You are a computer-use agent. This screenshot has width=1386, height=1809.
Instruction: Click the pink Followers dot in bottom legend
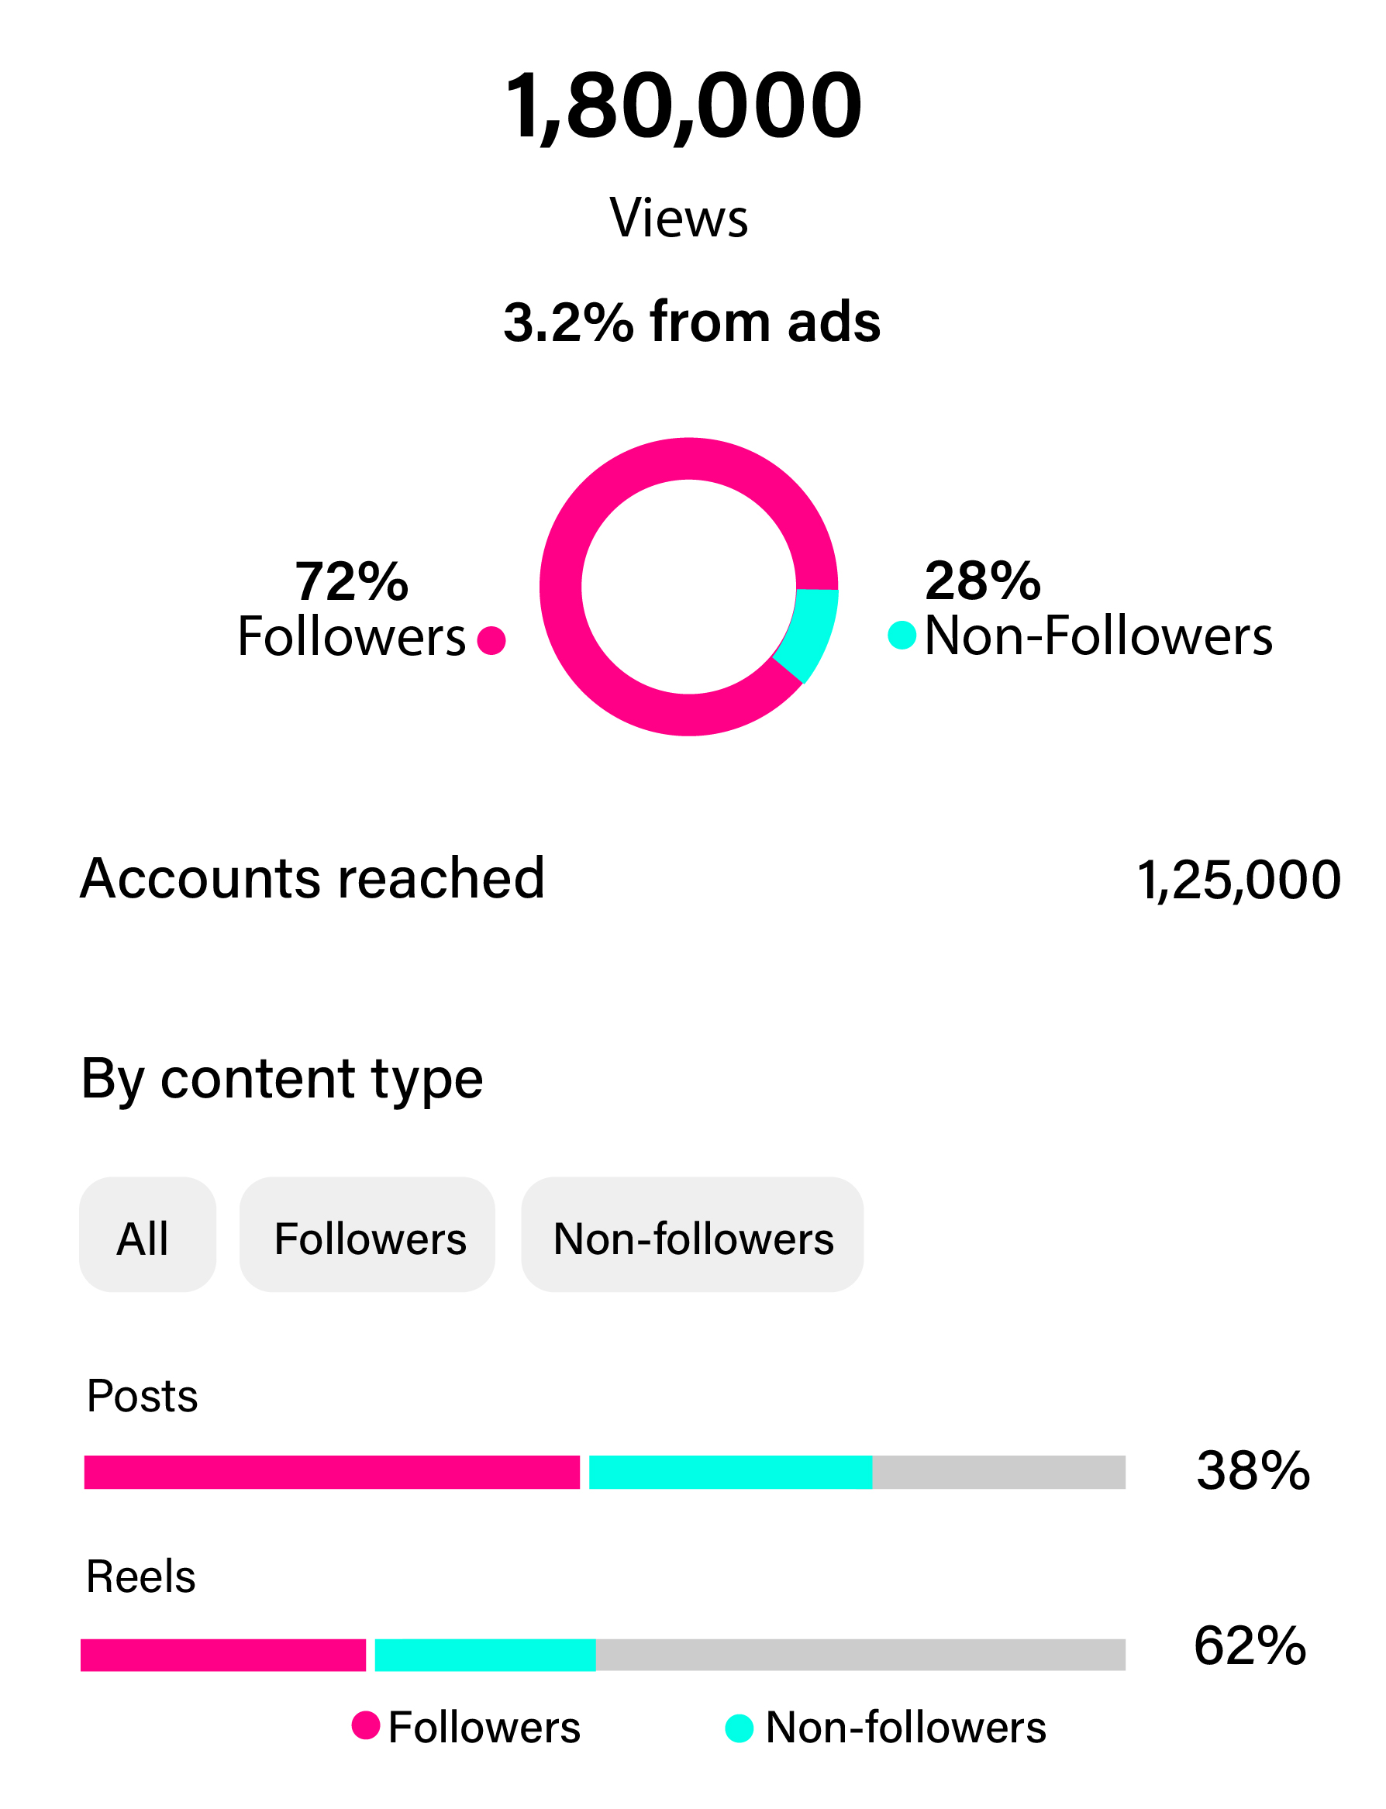(365, 1725)
